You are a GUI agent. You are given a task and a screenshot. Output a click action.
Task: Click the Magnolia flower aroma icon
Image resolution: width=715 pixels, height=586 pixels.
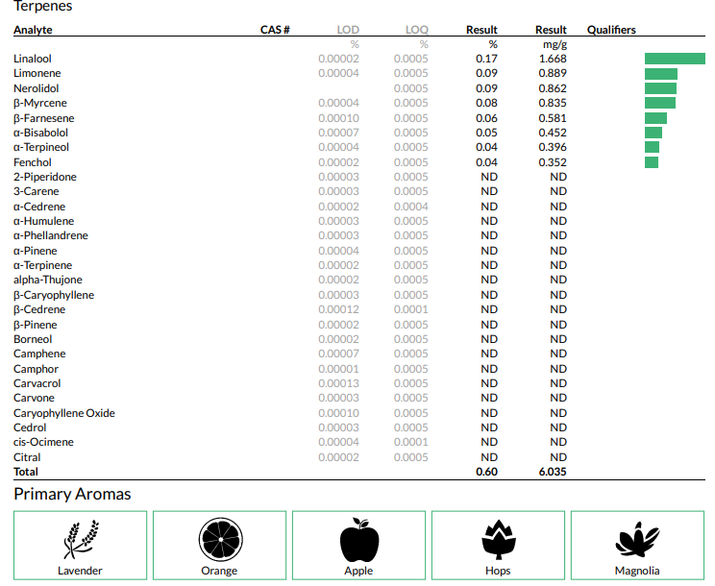[x=637, y=539]
